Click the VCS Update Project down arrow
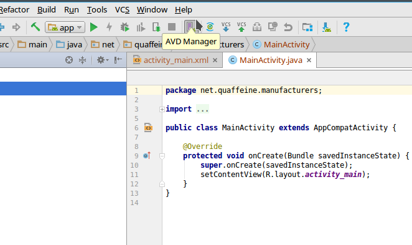 226,27
